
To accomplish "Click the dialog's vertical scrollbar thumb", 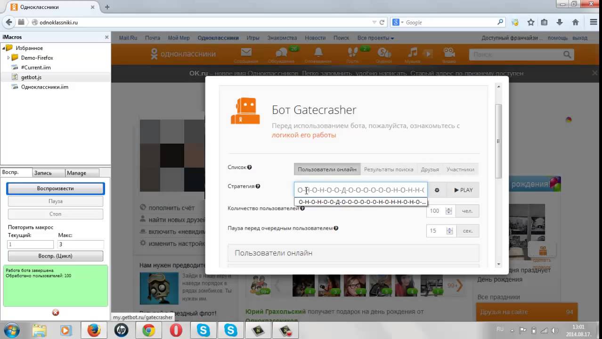I will click(x=498, y=141).
